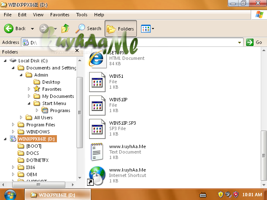Click the Windows Start orb

[10, 195]
